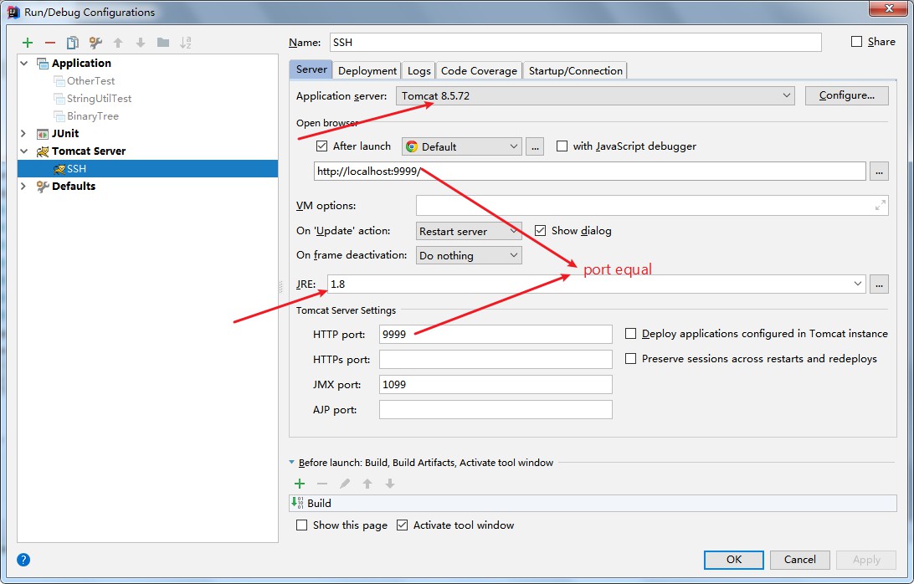914x584 pixels.
Task: Click the Application group icon
Action: (x=43, y=63)
